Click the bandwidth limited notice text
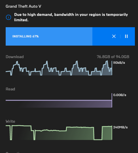 click(x=71, y=17)
